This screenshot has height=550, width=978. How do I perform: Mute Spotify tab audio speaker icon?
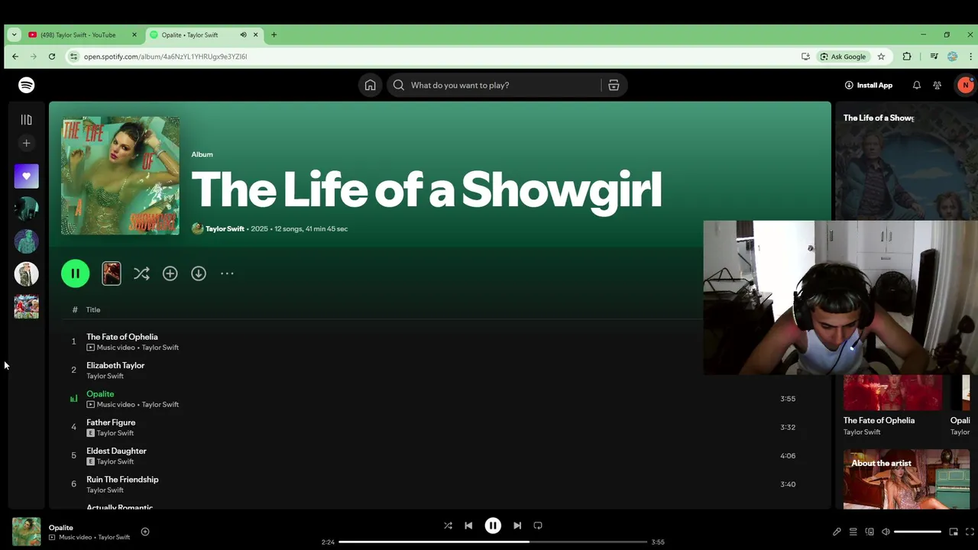[244, 34]
